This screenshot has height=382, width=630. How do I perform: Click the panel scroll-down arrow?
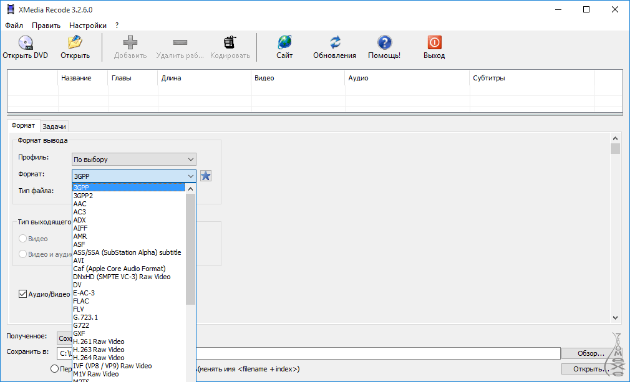coord(615,317)
